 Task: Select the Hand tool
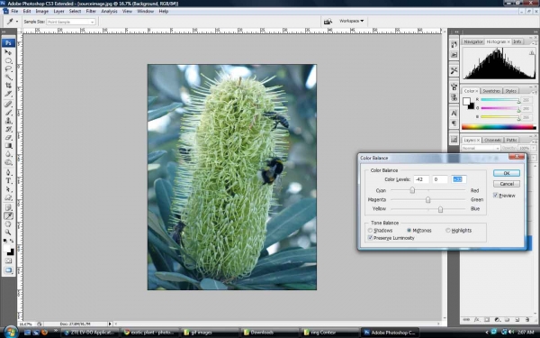[8, 224]
